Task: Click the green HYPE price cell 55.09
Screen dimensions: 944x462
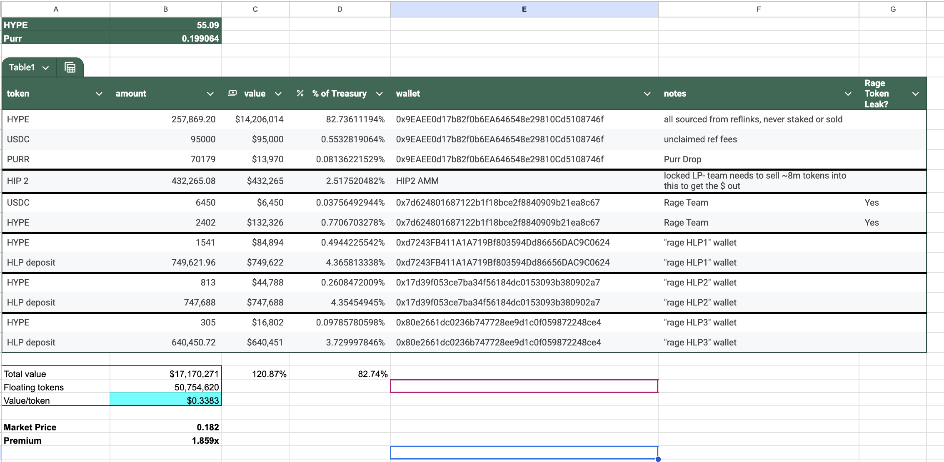Action: [x=165, y=25]
